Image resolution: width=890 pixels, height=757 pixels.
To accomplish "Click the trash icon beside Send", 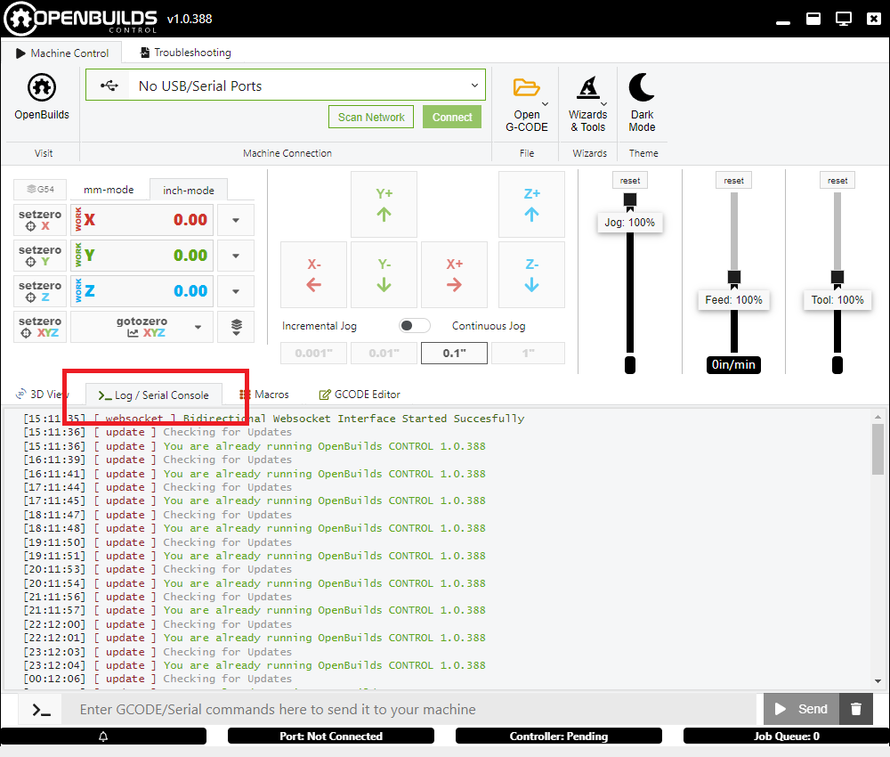I will pos(856,709).
